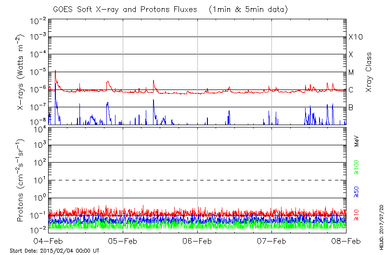Click the C flare class label
The width and height of the screenshot is (385, 255).
pos(351,90)
